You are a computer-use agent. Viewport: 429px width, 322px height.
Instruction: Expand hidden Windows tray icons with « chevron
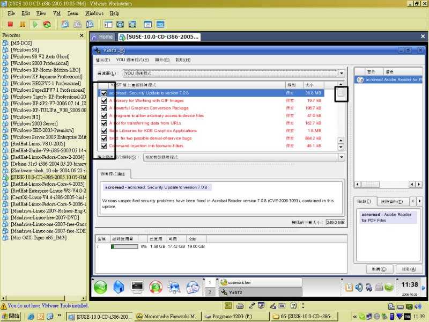pos(355,317)
